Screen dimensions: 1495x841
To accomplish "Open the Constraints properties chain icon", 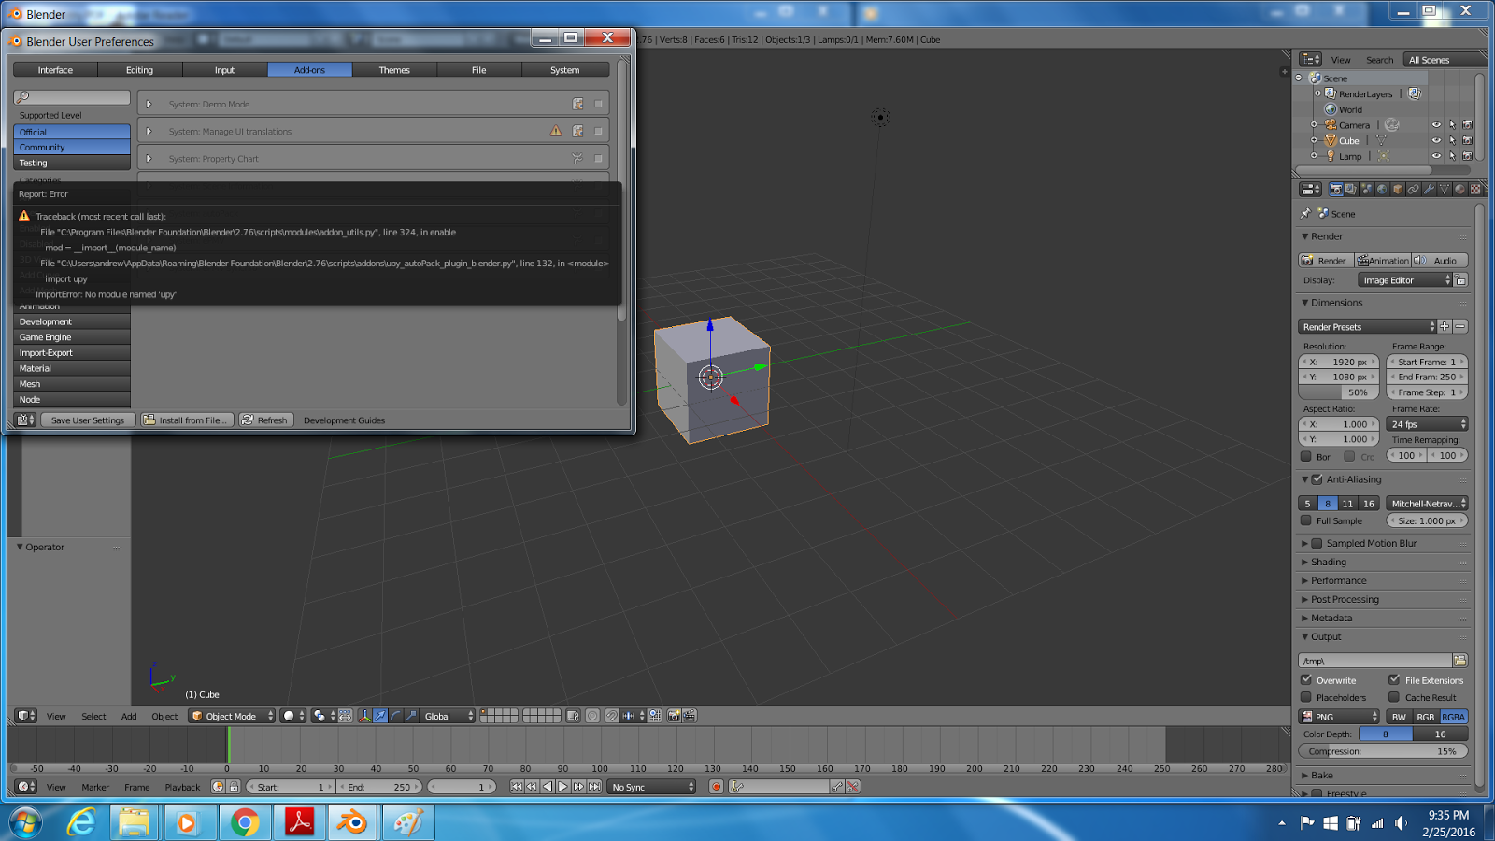I will click(1414, 190).
